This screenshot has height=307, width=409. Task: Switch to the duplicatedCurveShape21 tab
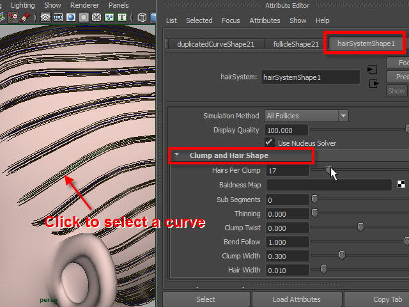tap(216, 44)
